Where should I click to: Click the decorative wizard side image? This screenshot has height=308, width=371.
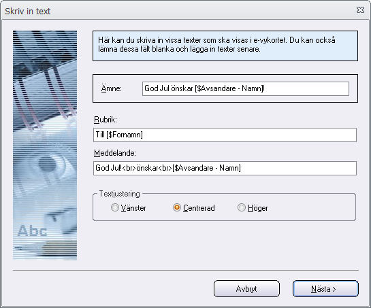pos(45,145)
